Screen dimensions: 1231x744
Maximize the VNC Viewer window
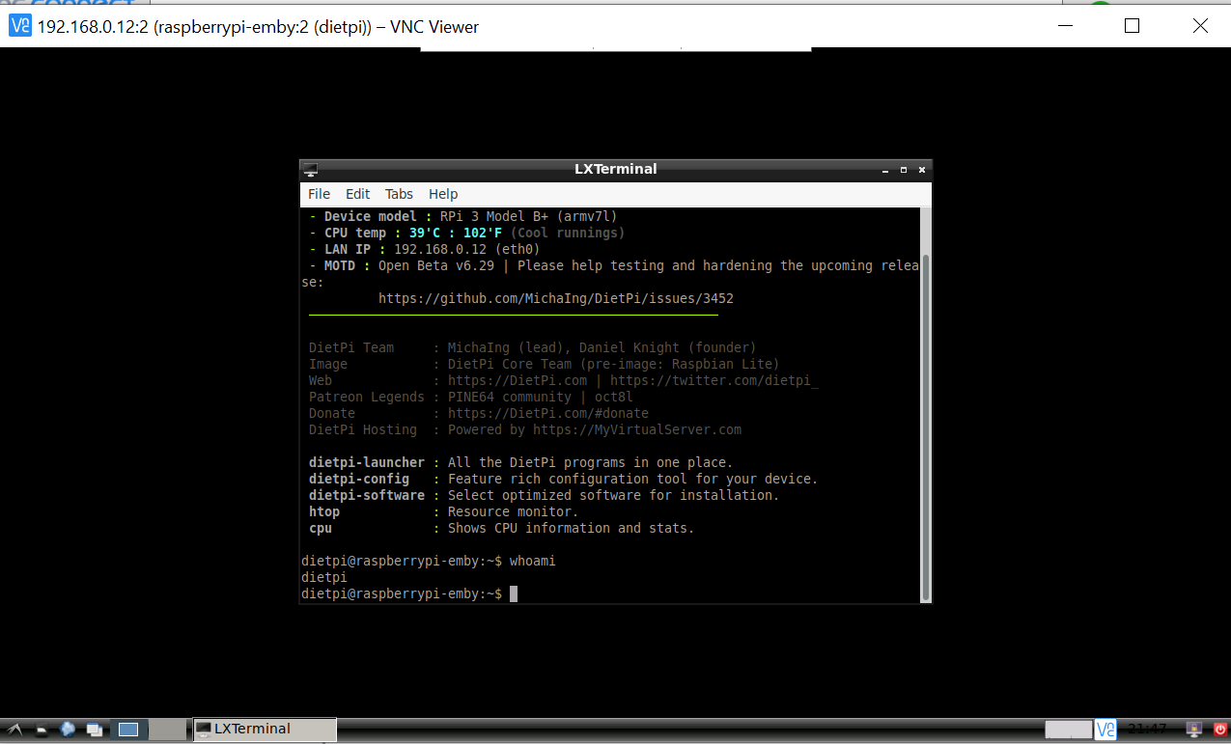[x=1133, y=26]
